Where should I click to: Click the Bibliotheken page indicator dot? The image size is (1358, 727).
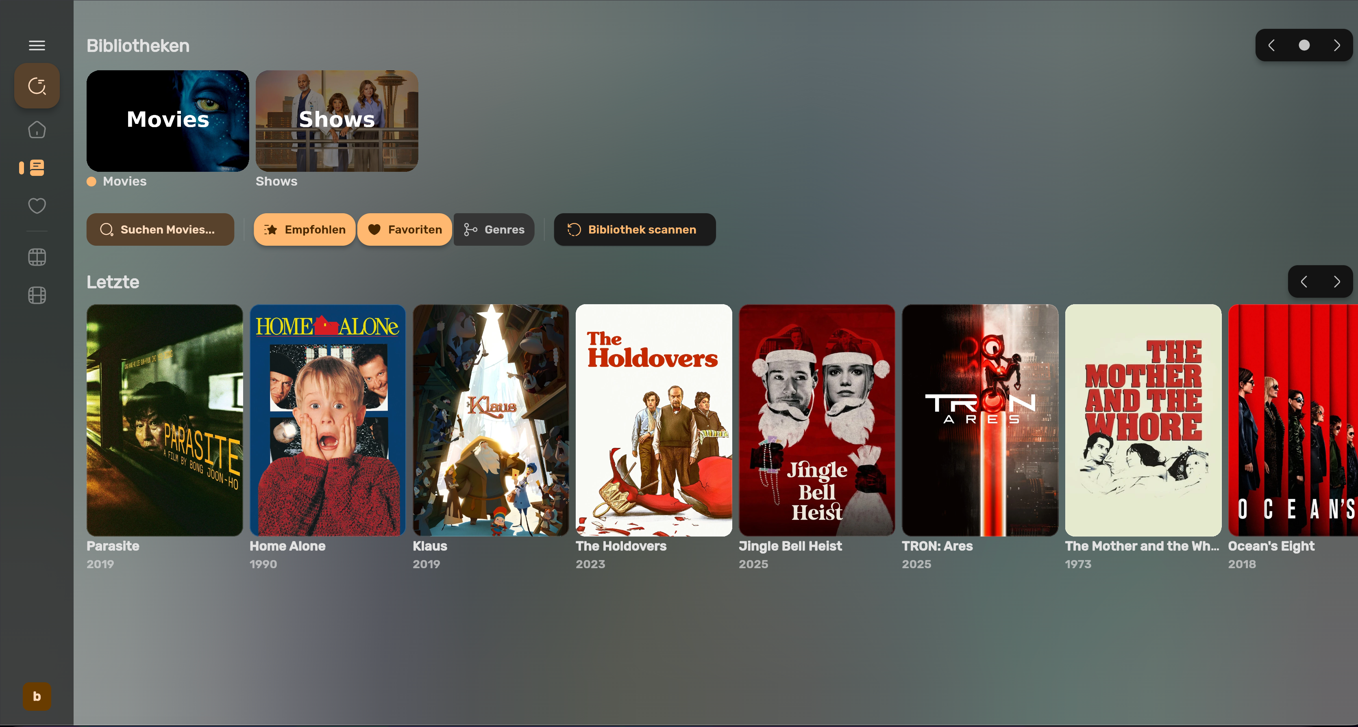point(1304,45)
